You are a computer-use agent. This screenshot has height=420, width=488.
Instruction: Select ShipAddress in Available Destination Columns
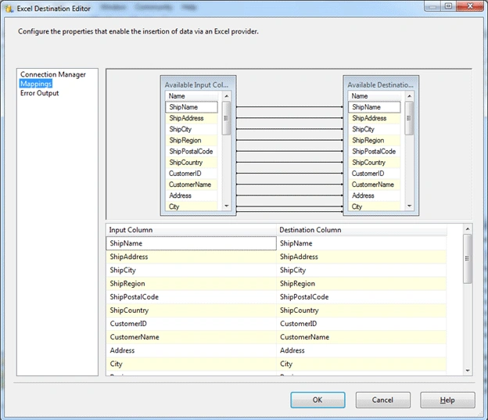[375, 118]
